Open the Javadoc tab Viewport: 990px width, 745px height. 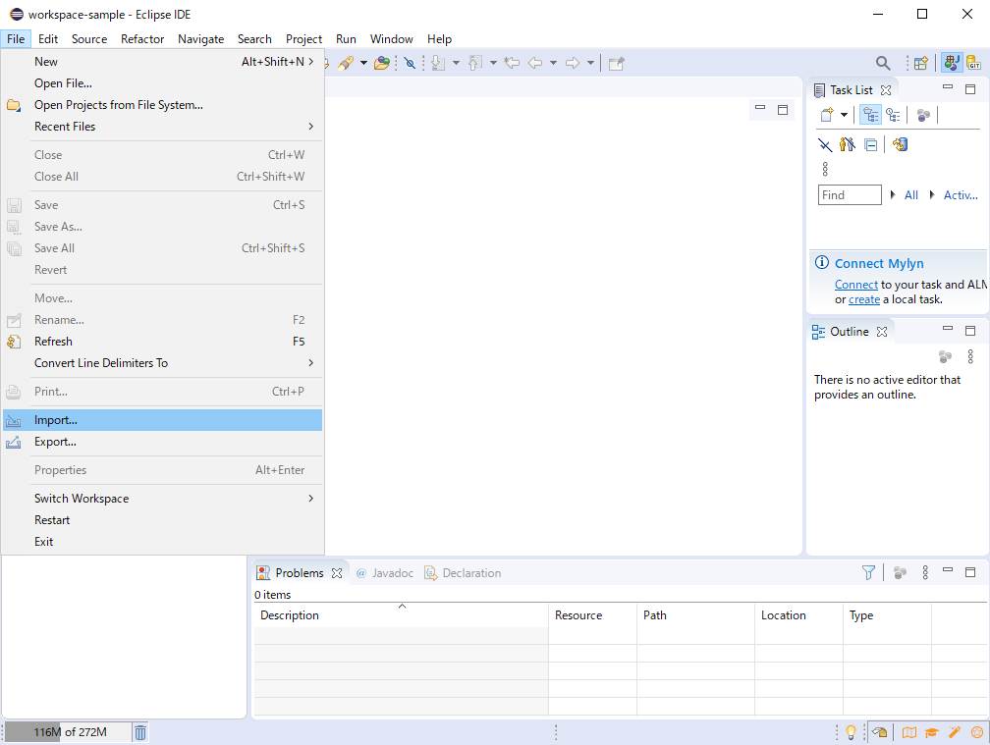click(x=392, y=573)
